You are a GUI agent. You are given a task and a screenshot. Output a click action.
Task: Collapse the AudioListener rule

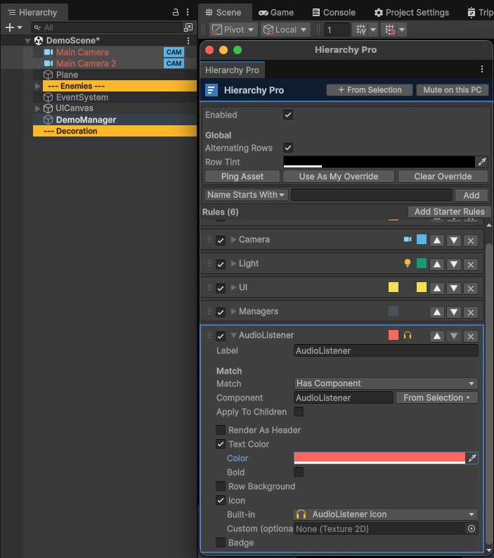[x=233, y=335]
